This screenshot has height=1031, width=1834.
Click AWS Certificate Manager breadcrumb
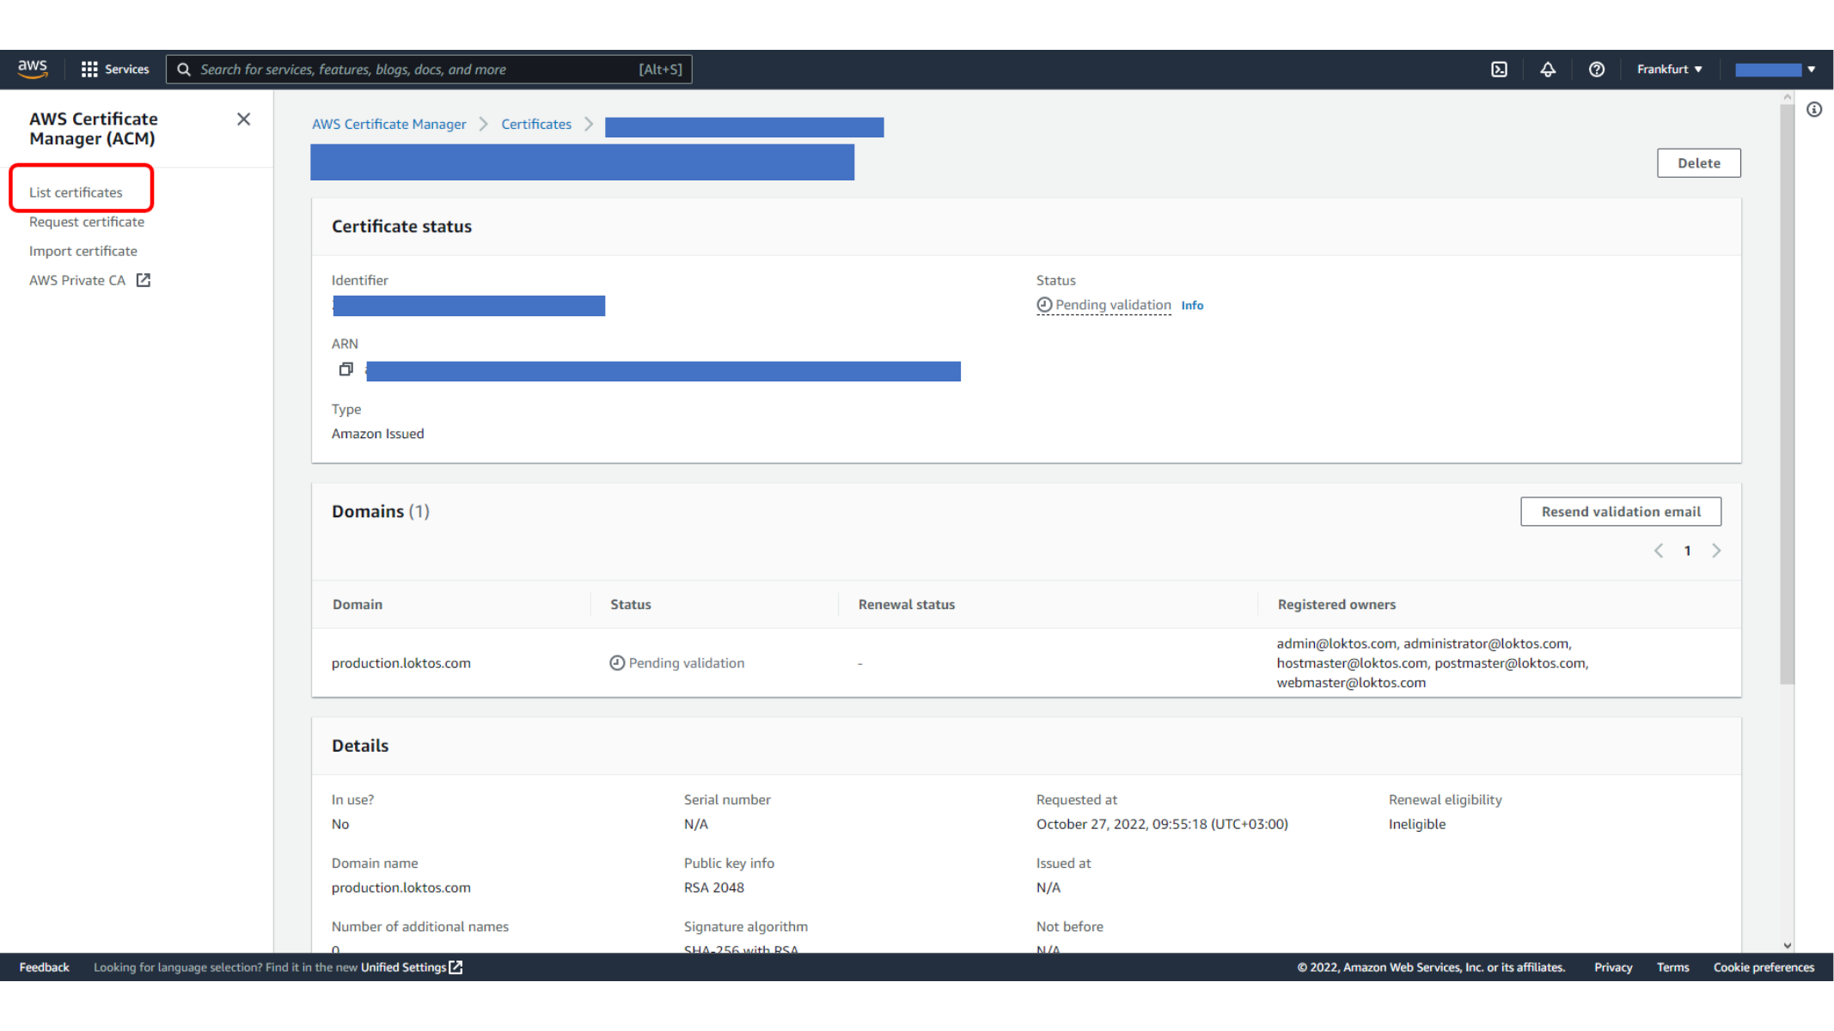[389, 125]
